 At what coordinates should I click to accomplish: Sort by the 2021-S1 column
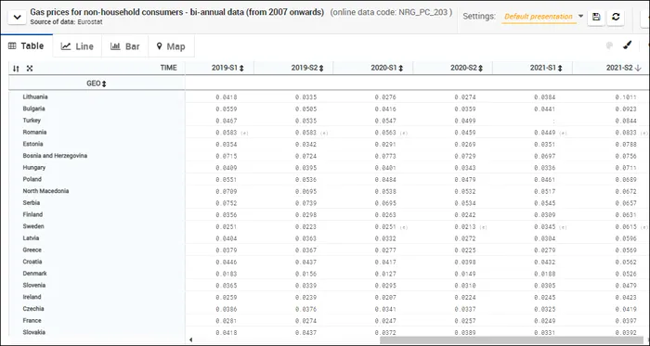(560, 69)
